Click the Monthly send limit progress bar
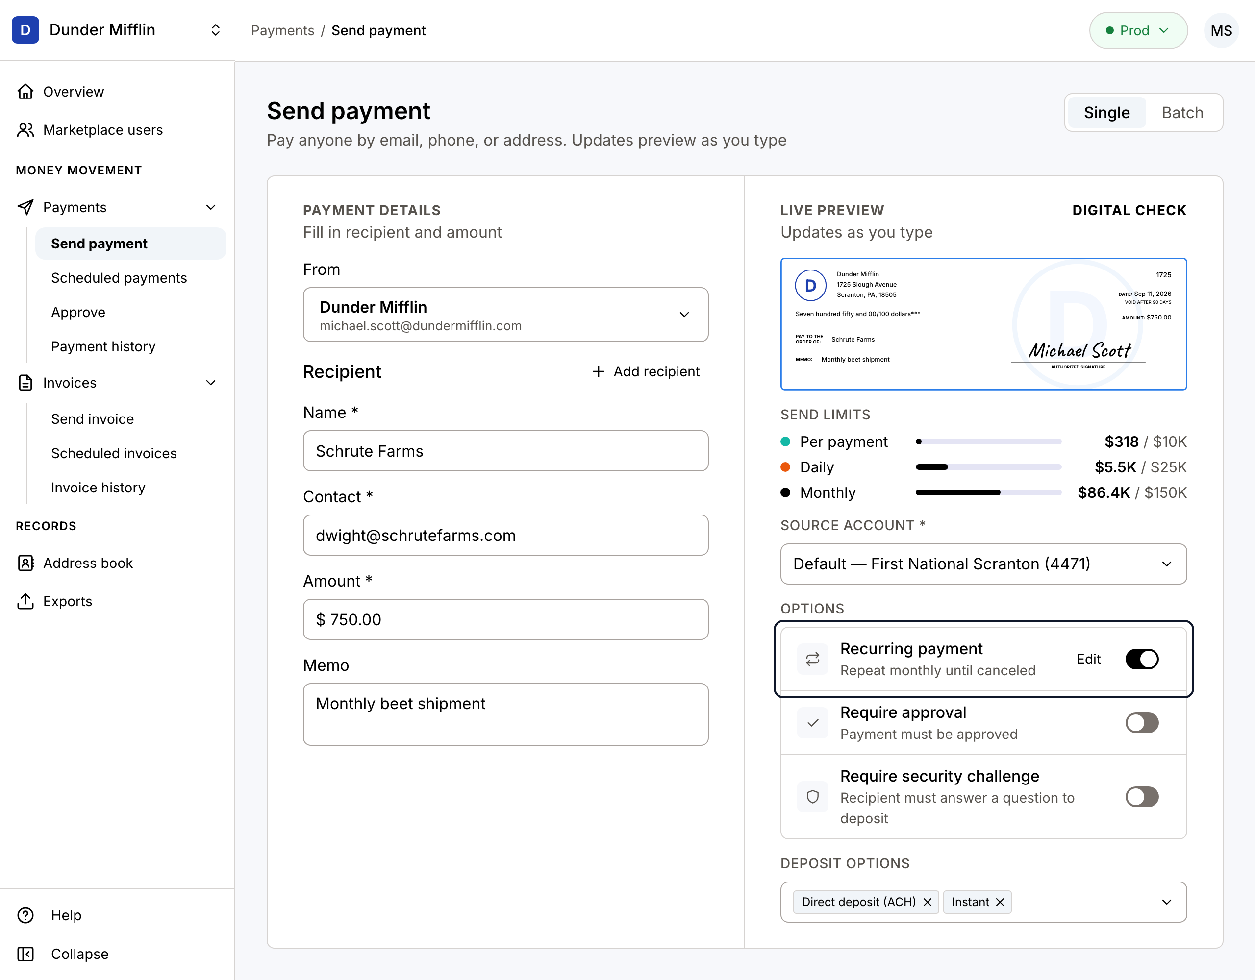This screenshot has width=1255, height=980. click(x=988, y=492)
